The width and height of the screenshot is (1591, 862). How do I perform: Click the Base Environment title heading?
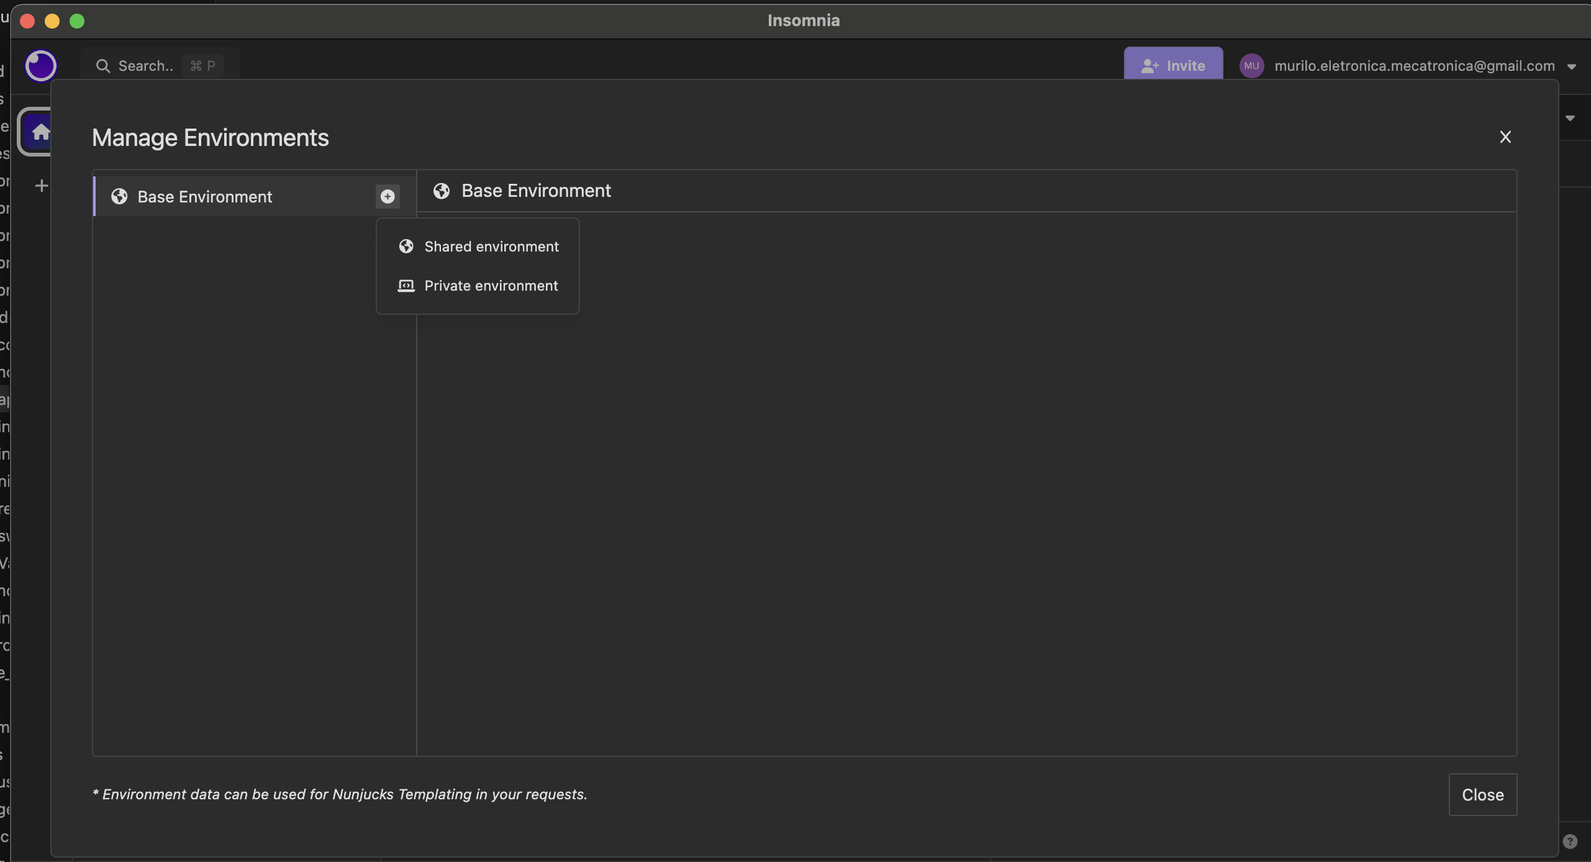pyautogui.click(x=536, y=191)
